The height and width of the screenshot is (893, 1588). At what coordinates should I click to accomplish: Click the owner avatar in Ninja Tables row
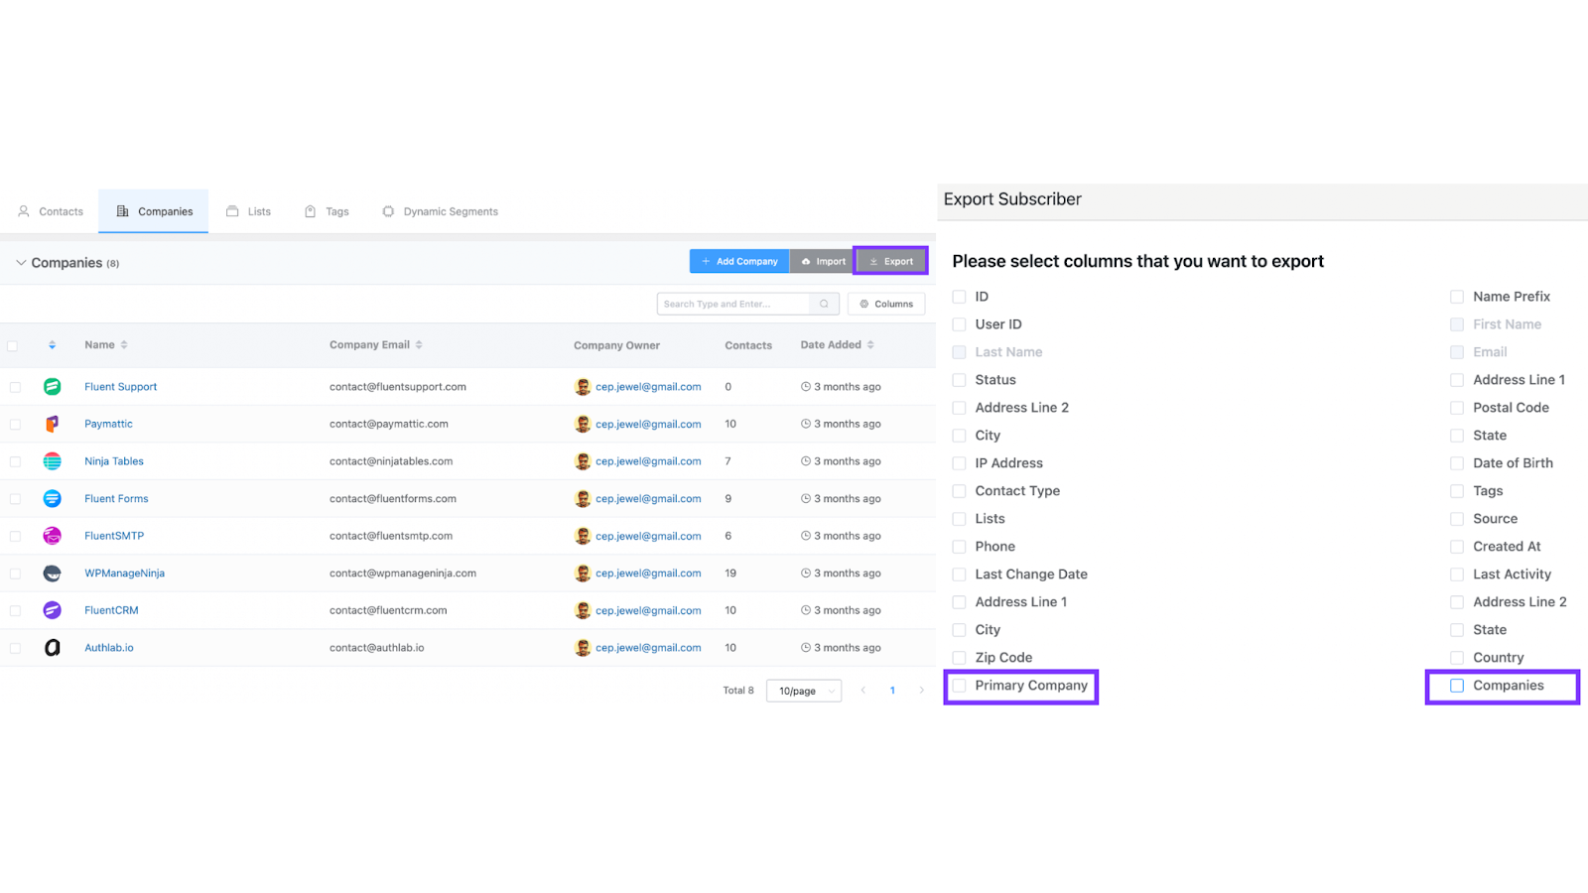[583, 461]
